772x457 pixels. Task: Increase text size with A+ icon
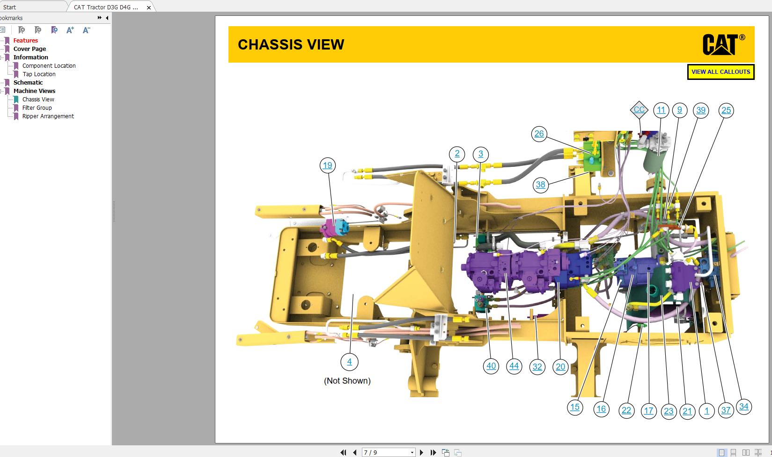tap(70, 30)
